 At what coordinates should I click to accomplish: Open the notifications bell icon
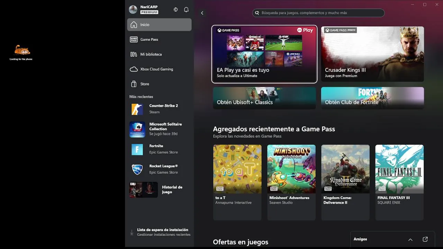(186, 10)
